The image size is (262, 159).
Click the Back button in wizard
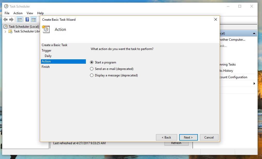point(166,138)
